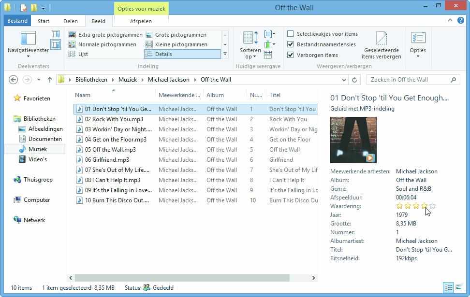Viewport: 470px width, 297px height.
Task: Sort by the Album column header
Action: [225, 95]
